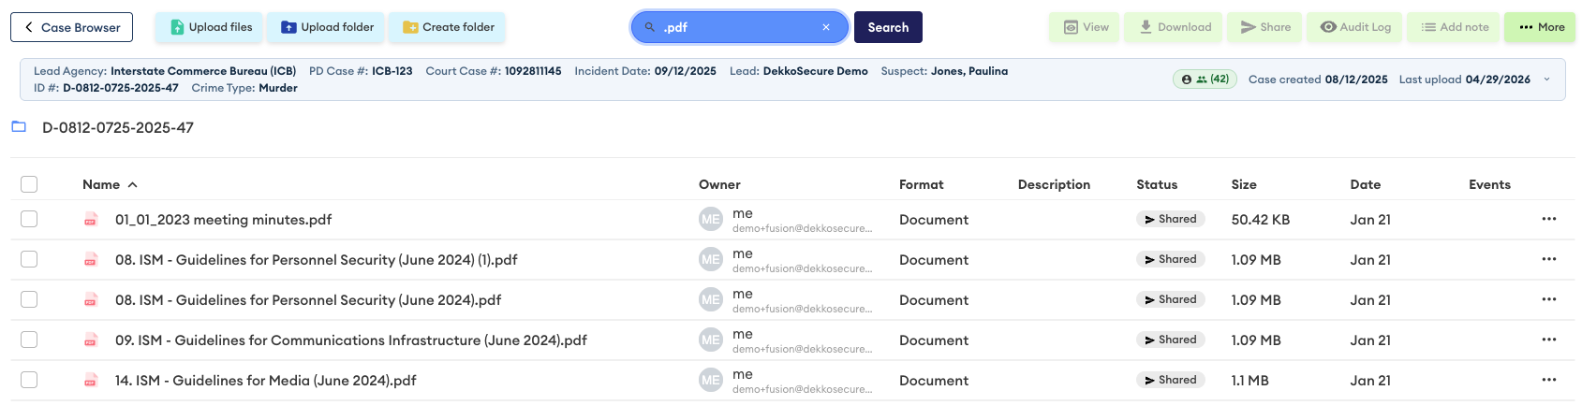The height and width of the screenshot is (405, 1582).
Task: Click the Add note button
Action: tap(1454, 27)
